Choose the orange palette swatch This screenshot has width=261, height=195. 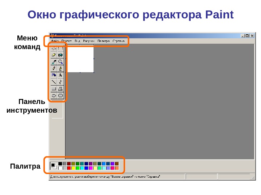pyautogui.click(x=117, y=168)
